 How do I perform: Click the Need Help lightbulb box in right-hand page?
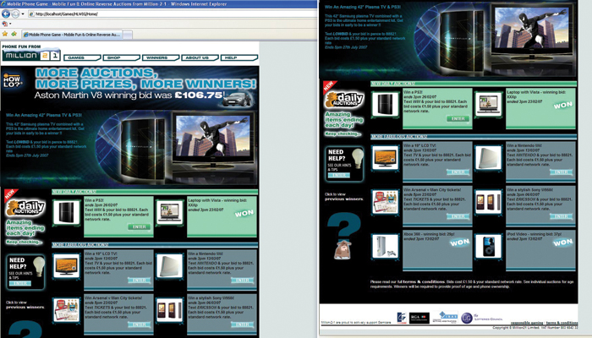pyautogui.click(x=344, y=164)
